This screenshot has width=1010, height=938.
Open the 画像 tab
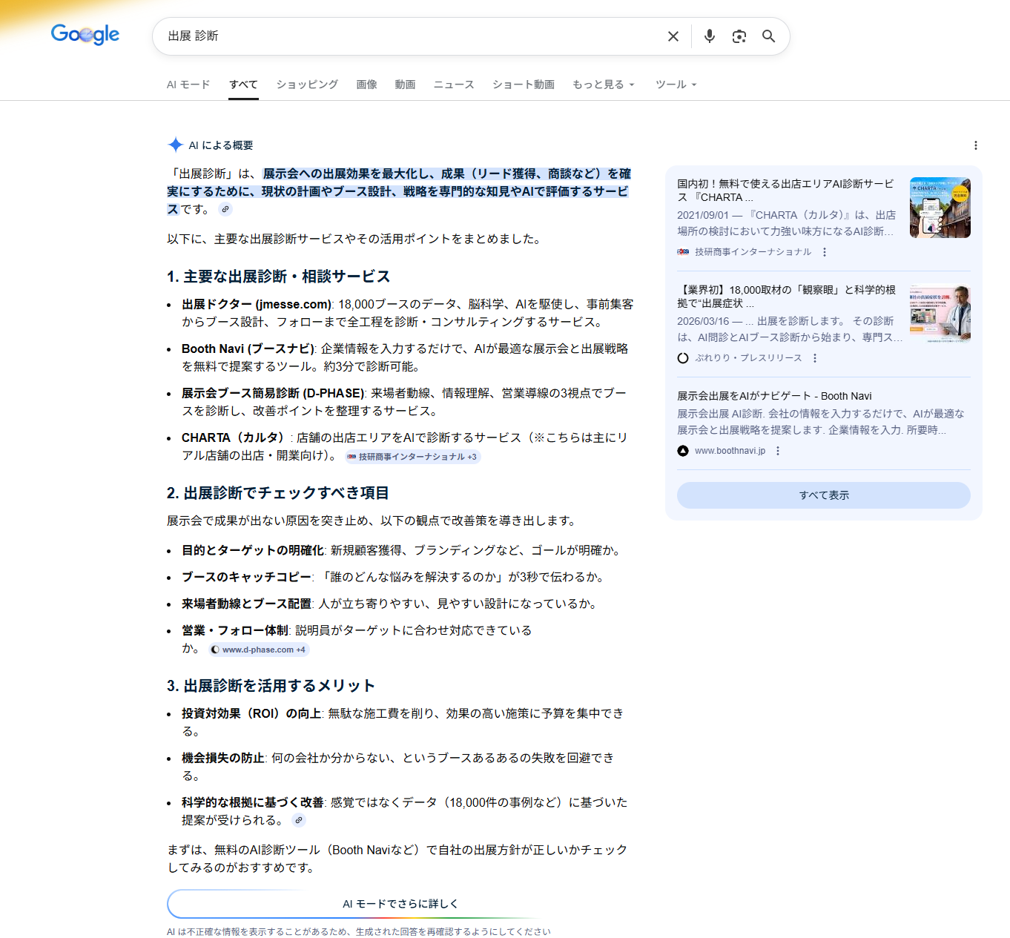[366, 85]
